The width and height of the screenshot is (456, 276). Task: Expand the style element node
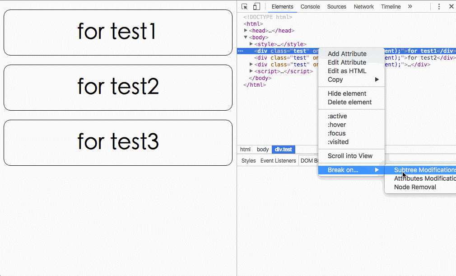tap(251, 44)
